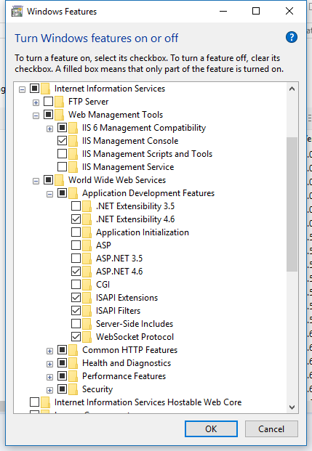Screen dimensions: 312x451
Task: Enable the FTP Server checkbox
Action: coord(49,101)
